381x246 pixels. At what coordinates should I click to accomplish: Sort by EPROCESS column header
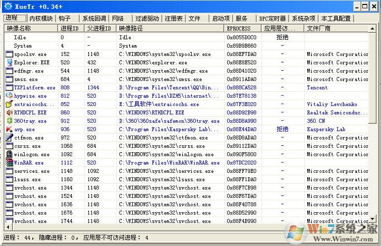(x=242, y=28)
